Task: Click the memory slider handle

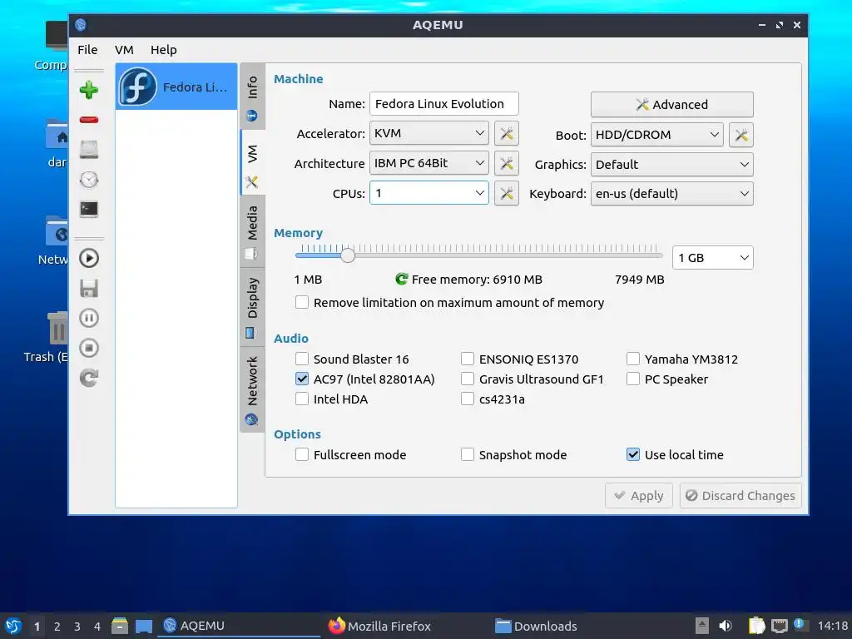Action: [x=348, y=255]
